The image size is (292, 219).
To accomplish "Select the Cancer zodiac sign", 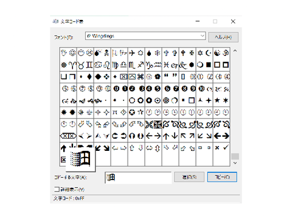I will click(98, 65).
